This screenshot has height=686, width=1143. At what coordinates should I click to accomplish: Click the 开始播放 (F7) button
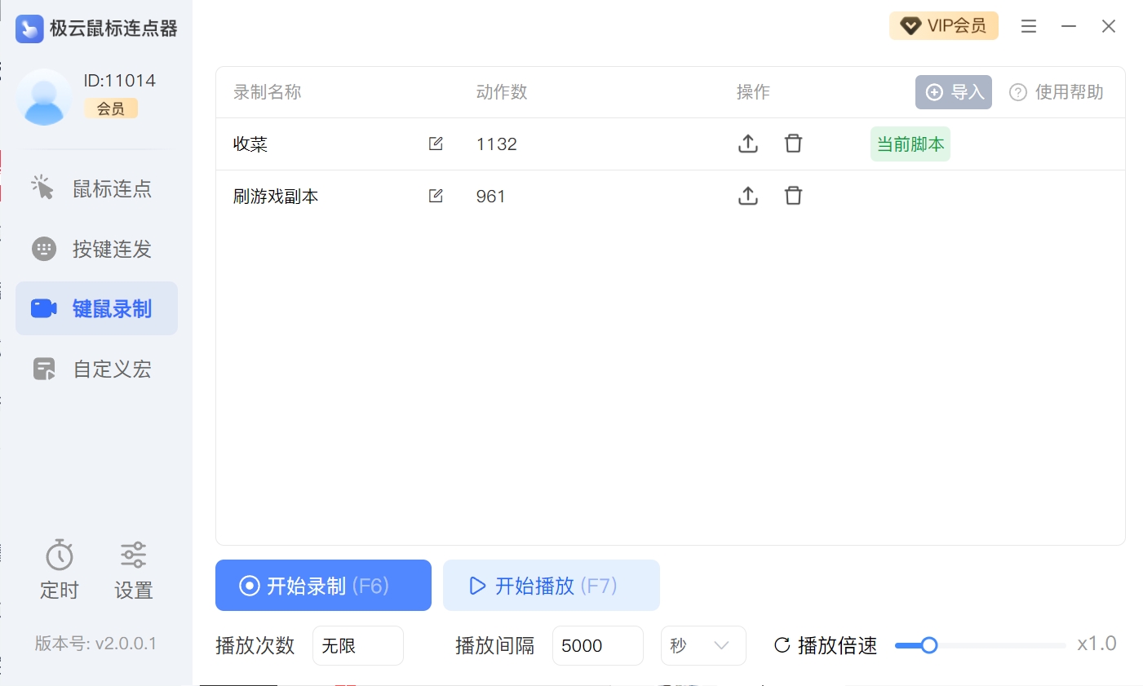(x=551, y=586)
